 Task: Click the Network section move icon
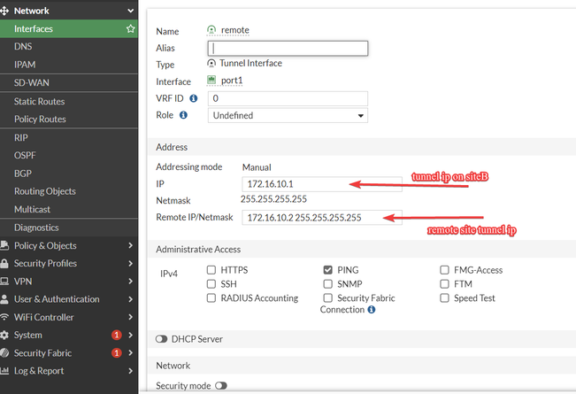(x=4, y=11)
